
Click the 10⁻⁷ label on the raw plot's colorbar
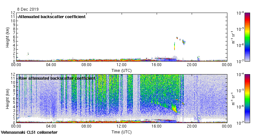point(240,123)
